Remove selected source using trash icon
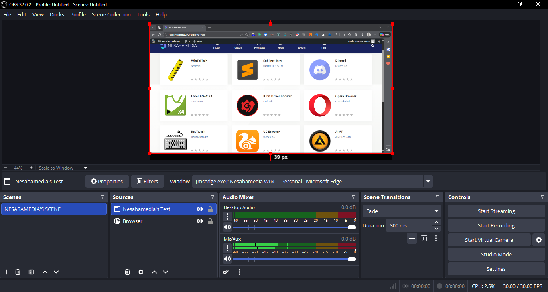Viewport: 548px width, 292px height. point(127,272)
